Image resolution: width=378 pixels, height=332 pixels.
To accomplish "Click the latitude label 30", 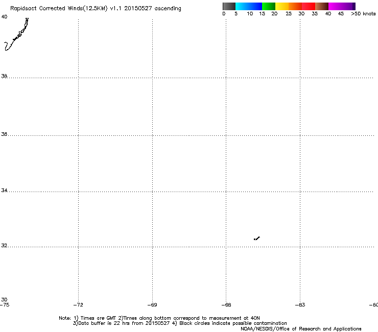I will point(4,299).
